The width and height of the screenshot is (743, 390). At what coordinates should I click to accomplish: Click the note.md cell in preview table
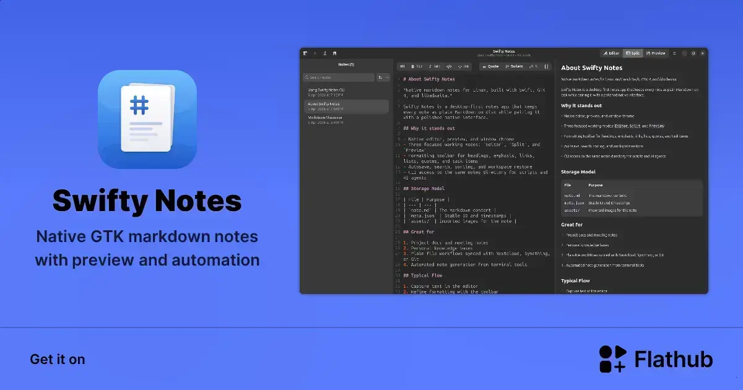click(x=571, y=196)
